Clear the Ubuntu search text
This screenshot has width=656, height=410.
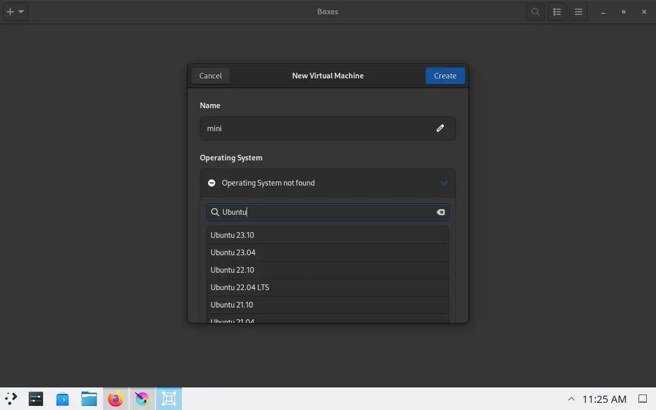pyautogui.click(x=441, y=212)
